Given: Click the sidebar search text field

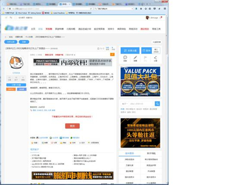Looking at the screenshot, I should click(141, 104).
